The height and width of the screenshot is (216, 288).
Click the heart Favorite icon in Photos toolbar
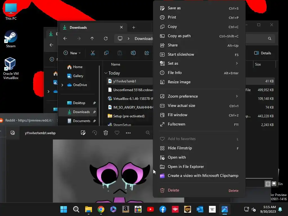click(x=117, y=133)
